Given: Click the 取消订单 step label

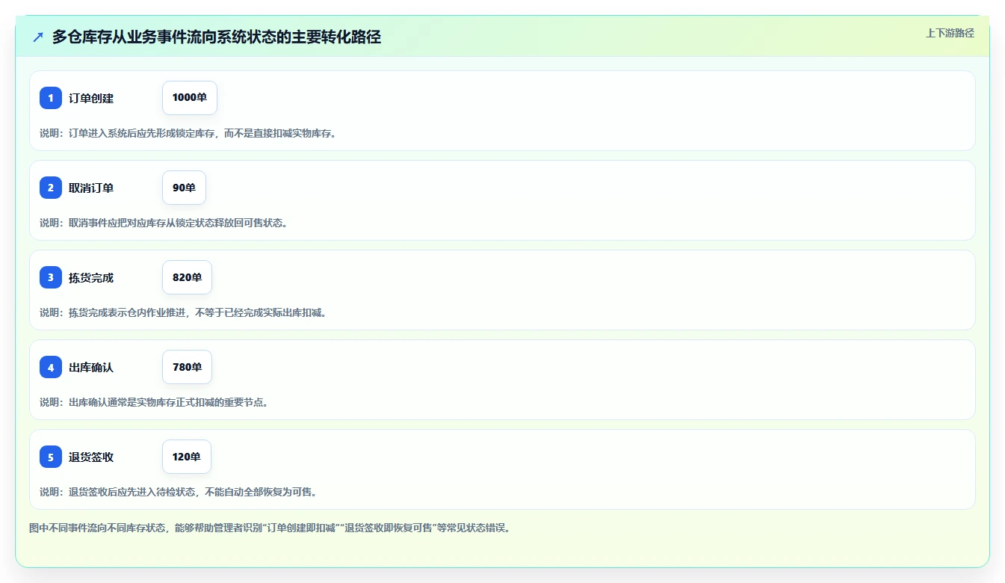Looking at the screenshot, I should [91, 188].
